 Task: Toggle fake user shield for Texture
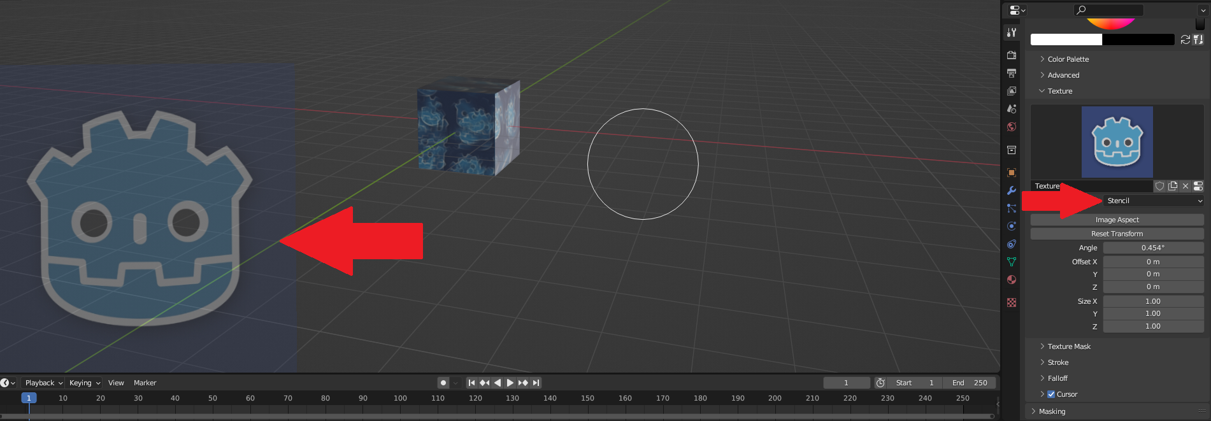click(1160, 186)
